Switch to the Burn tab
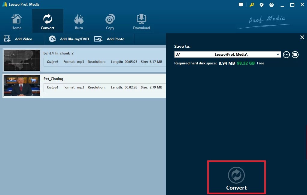 tap(79, 20)
